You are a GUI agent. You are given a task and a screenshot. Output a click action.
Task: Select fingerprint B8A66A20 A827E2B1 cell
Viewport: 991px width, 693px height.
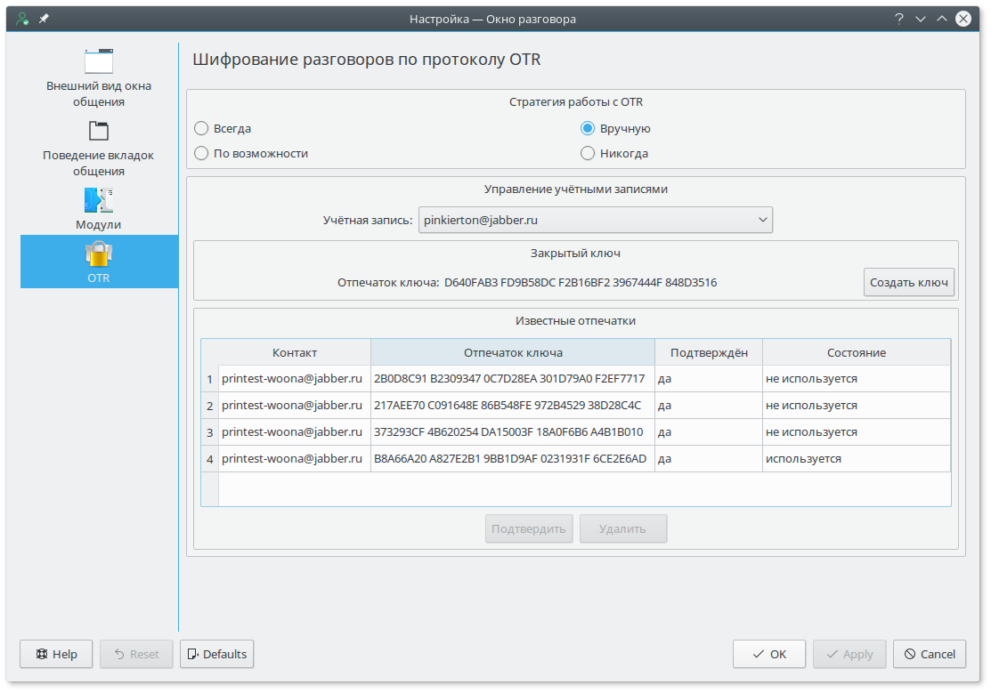tap(513, 459)
